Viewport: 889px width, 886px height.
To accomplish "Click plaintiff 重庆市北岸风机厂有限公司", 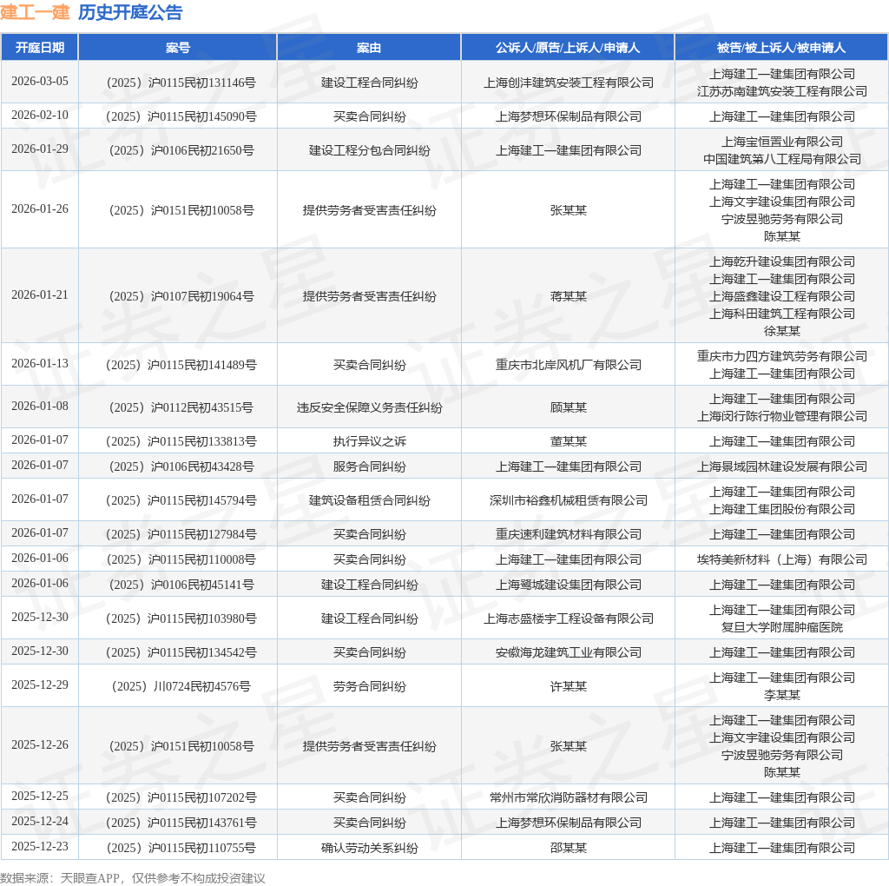I will point(568,366).
